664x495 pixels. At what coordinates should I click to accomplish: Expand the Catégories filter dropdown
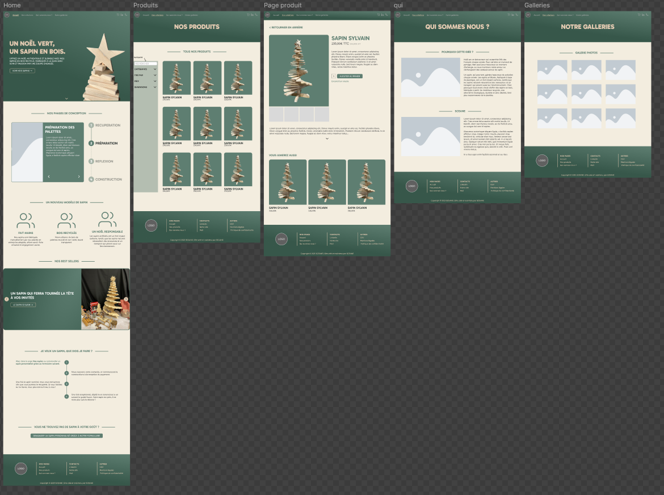154,69
